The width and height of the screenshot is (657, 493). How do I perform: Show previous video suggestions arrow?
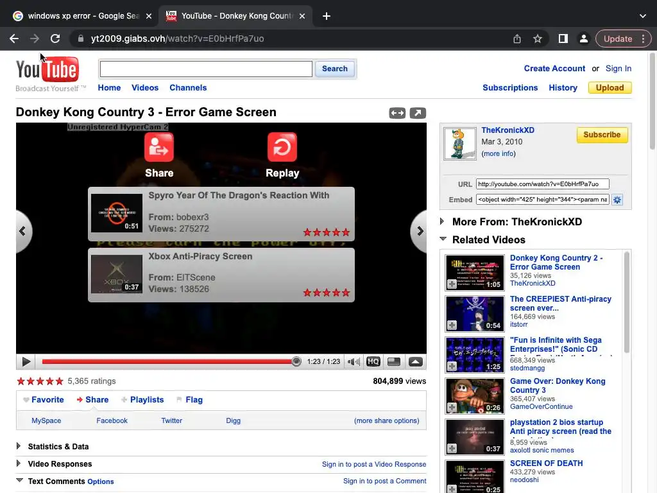(x=22, y=231)
